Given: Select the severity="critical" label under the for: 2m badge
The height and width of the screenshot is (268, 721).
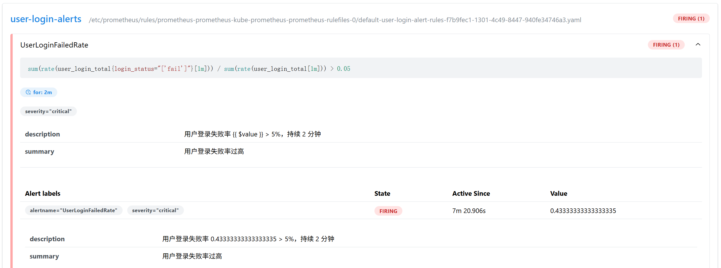Looking at the screenshot, I should tap(48, 111).
